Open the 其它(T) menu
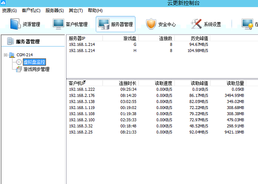The height and width of the screenshot is (184, 258). click(76, 10)
